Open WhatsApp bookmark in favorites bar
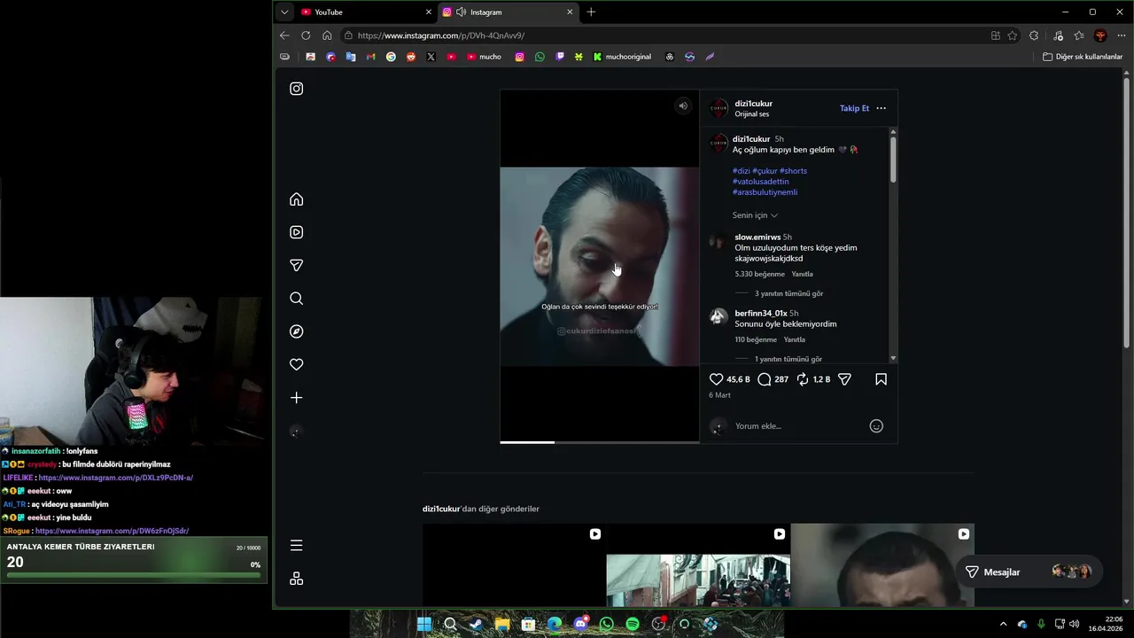 540,57
